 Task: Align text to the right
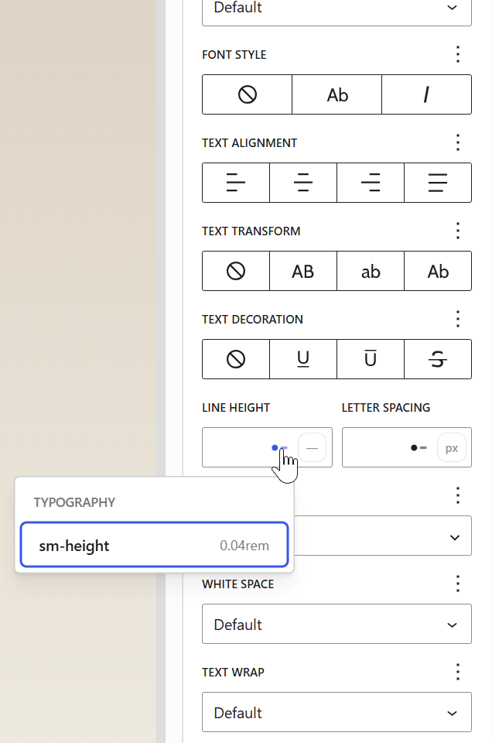pyautogui.click(x=371, y=183)
